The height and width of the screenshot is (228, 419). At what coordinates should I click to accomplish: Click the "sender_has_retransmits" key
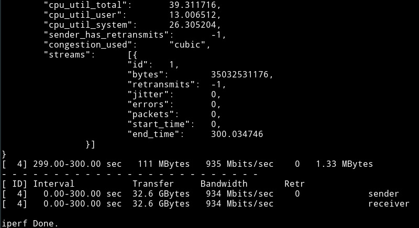[106, 35]
